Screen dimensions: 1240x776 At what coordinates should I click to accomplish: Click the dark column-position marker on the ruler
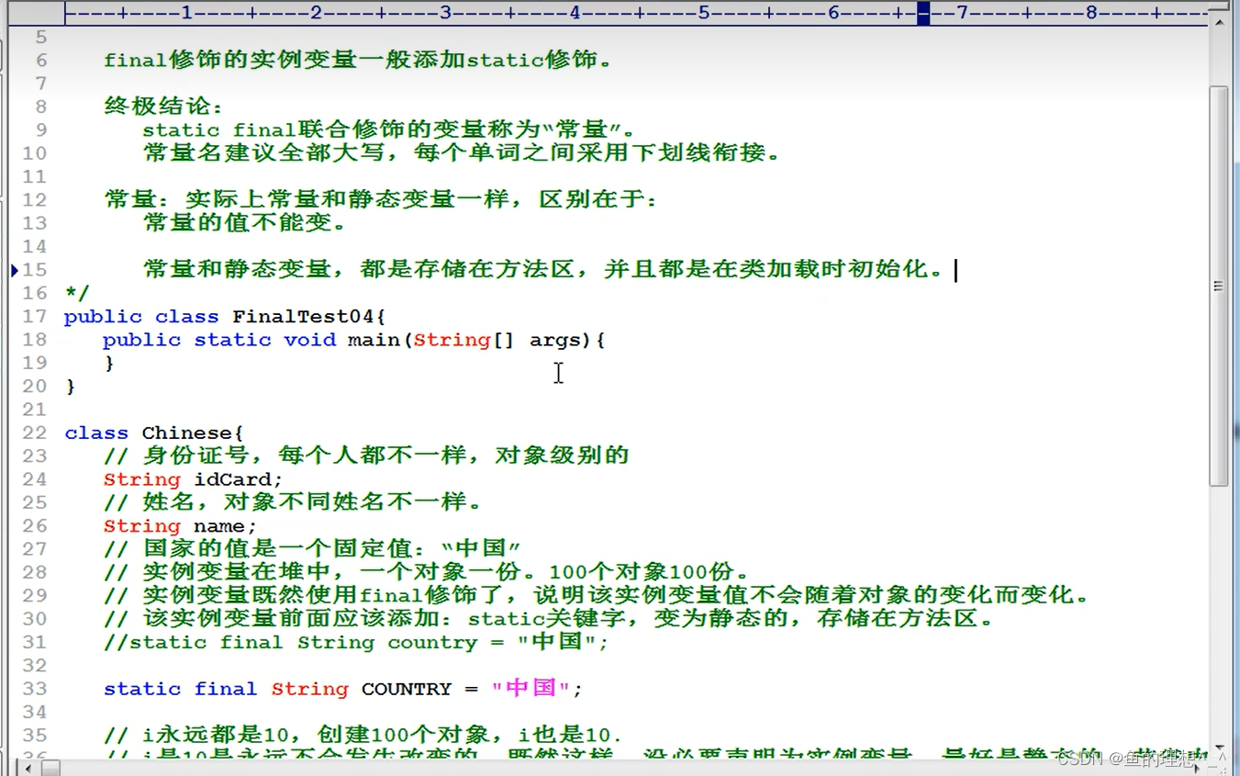(922, 13)
